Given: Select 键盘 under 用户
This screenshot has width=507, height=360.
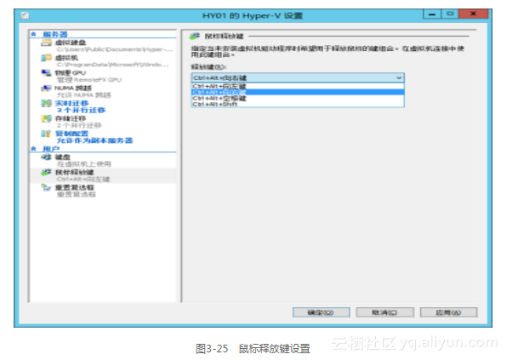Looking at the screenshot, I should 62,157.
